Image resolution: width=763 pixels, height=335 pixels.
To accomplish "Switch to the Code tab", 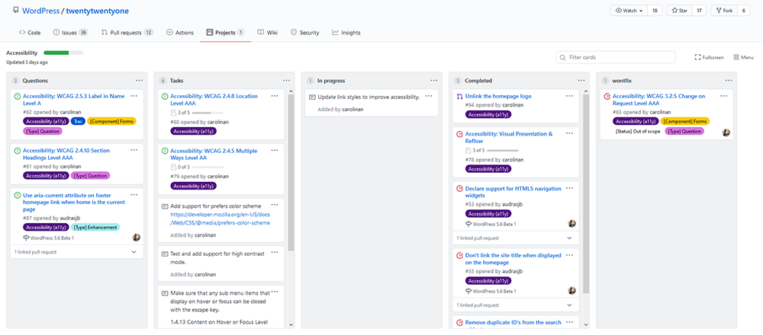I will 30,33.
